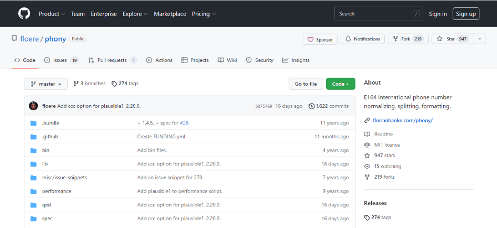Click the link icon beside florianhanke.com
The height and width of the screenshot is (228, 497).
click(x=367, y=120)
